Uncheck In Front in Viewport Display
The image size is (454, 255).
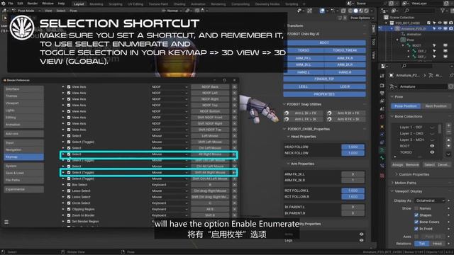(416, 229)
